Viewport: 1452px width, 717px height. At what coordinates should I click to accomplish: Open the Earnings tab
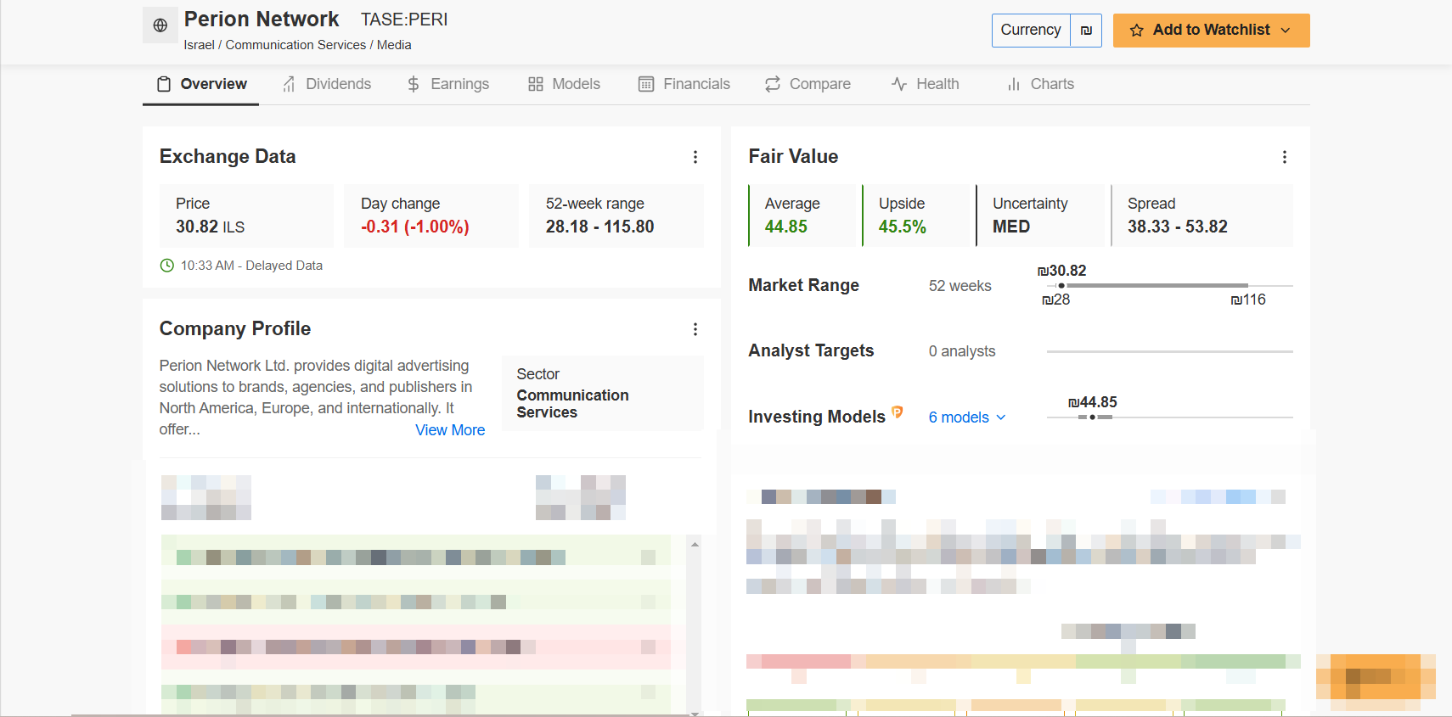tap(447, 84)
